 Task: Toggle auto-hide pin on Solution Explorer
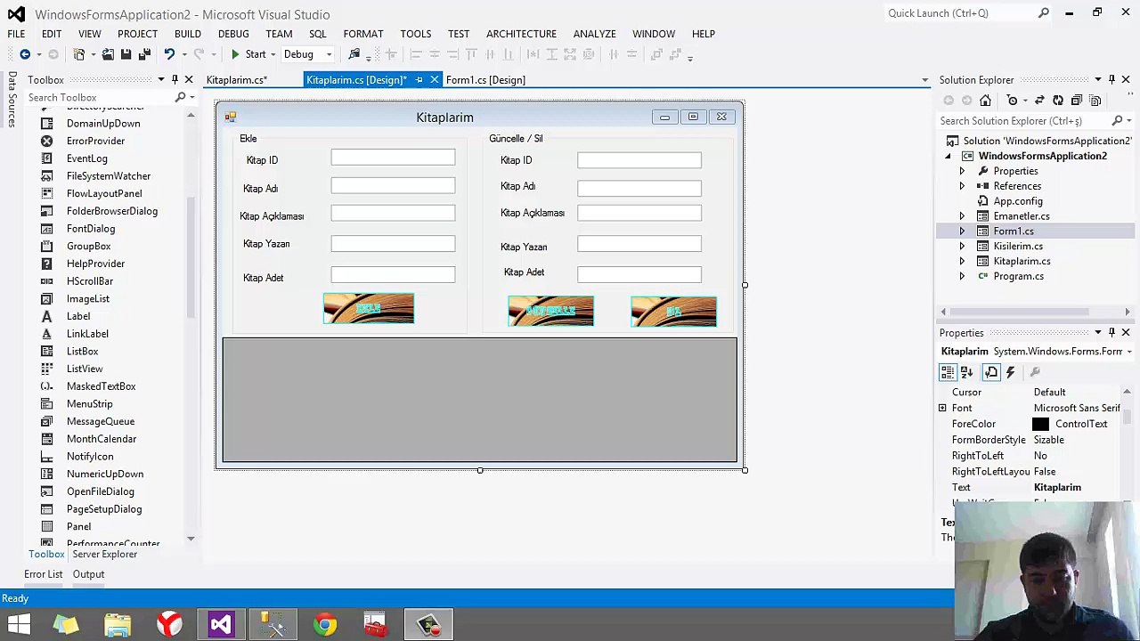1111,80
